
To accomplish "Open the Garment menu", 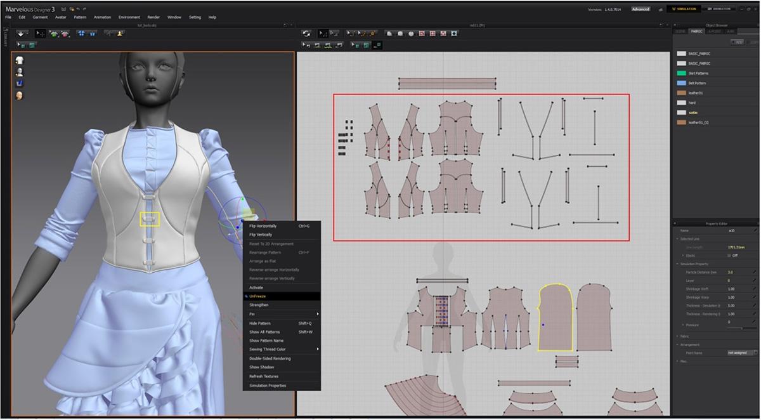I will [39, 17].
